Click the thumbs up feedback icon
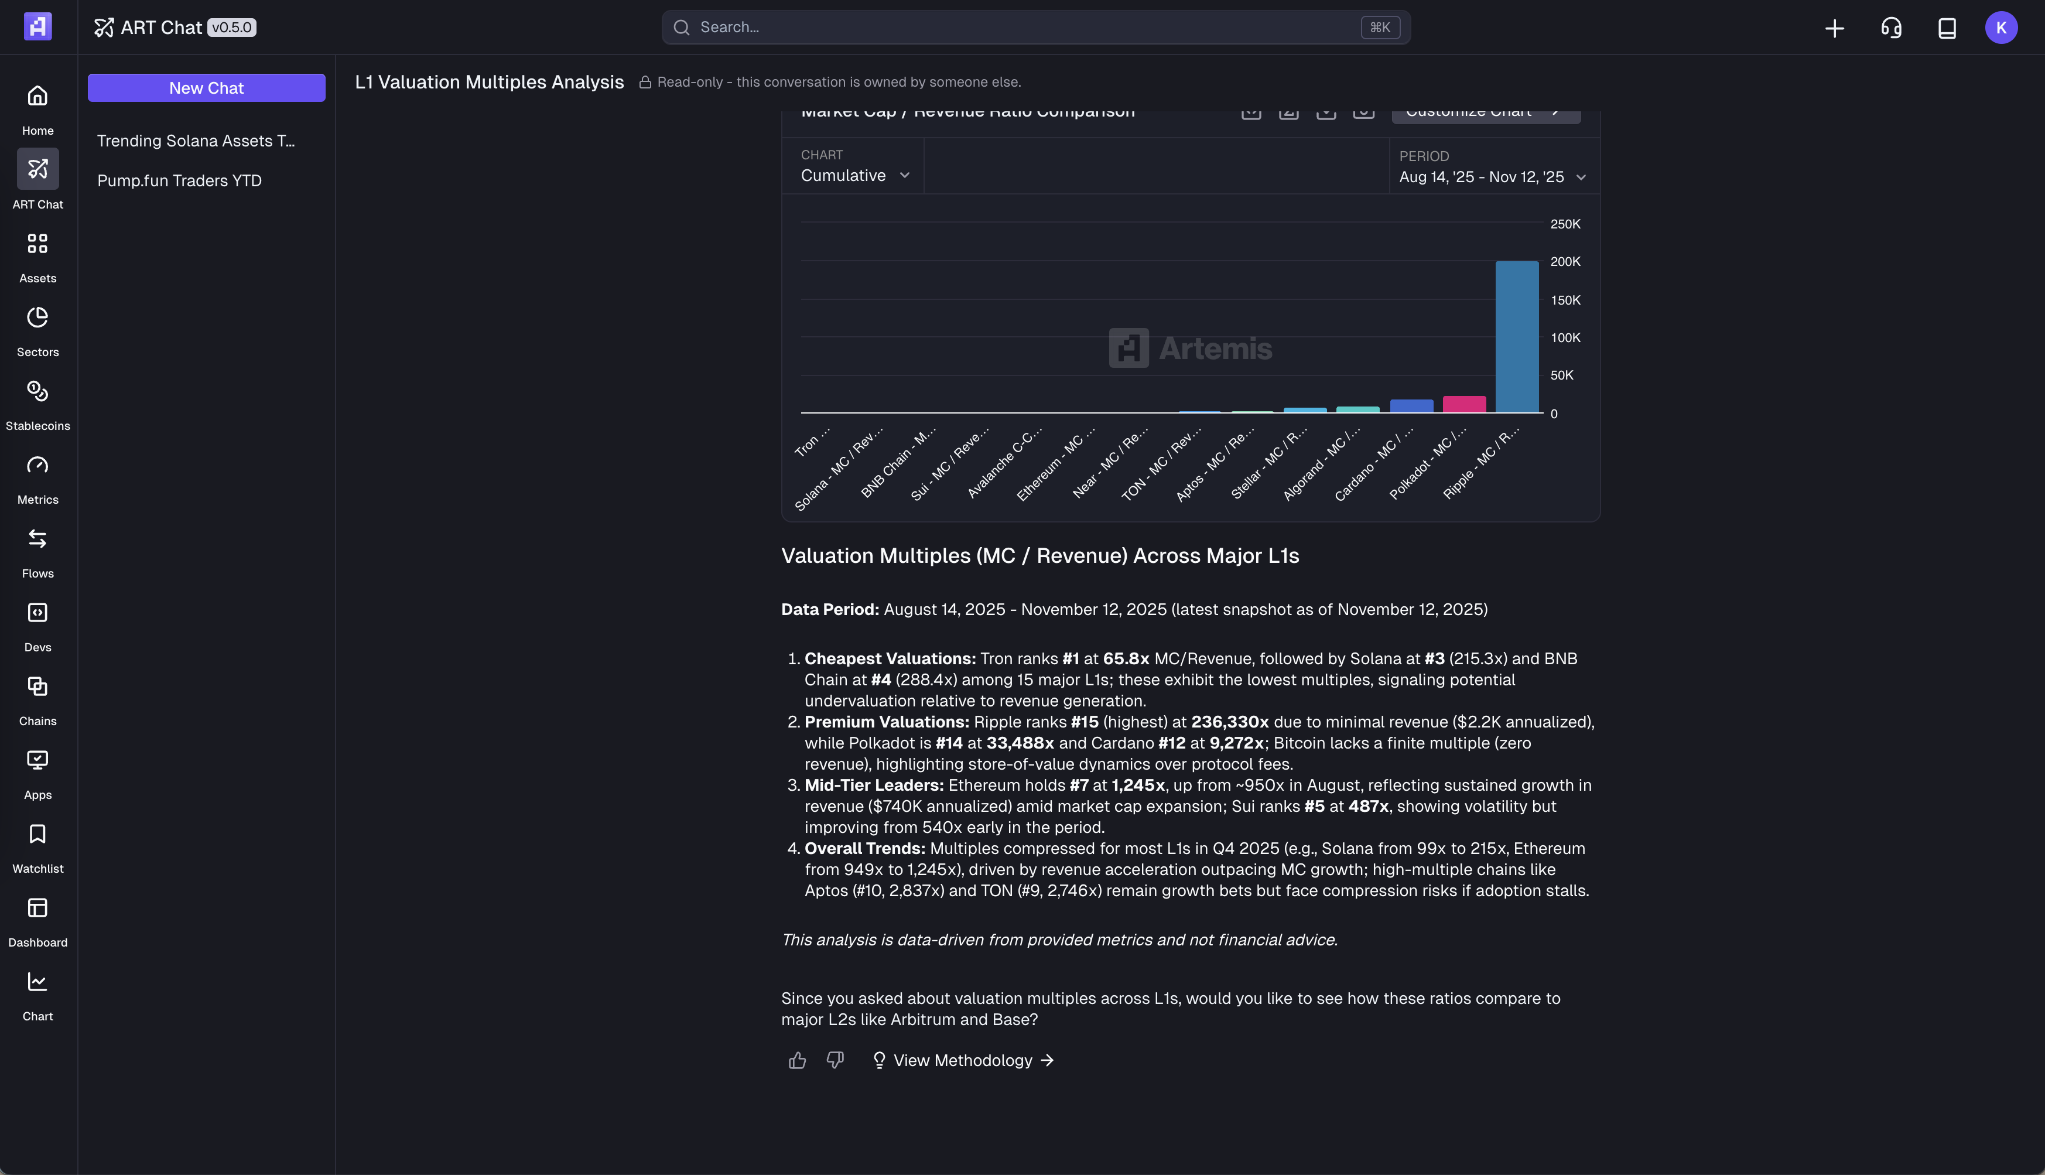Viewport: 2045px width, 1175px height. coord(797,1060)
